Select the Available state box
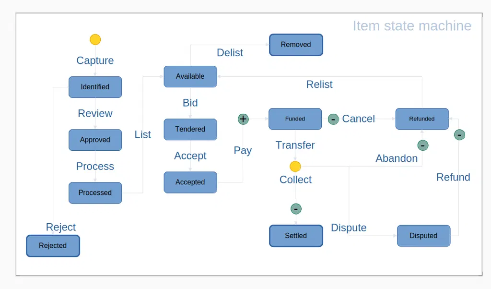This screenshot has height=289, width=491. [x=190, y=76]
